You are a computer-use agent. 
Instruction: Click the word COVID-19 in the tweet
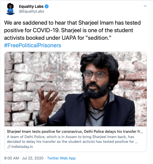42,31
